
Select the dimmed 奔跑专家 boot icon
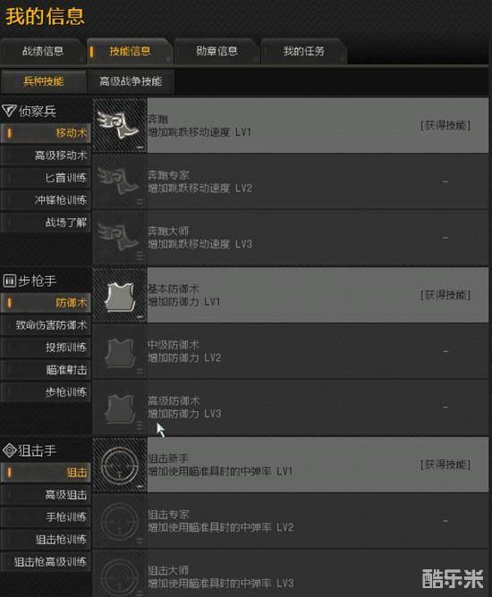[x=120, y=181]
